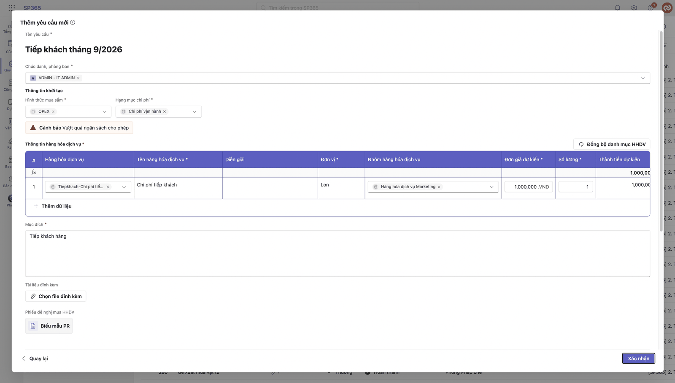Edit the request name Tiếp khách tháng 9/2026

click(74, 49)
